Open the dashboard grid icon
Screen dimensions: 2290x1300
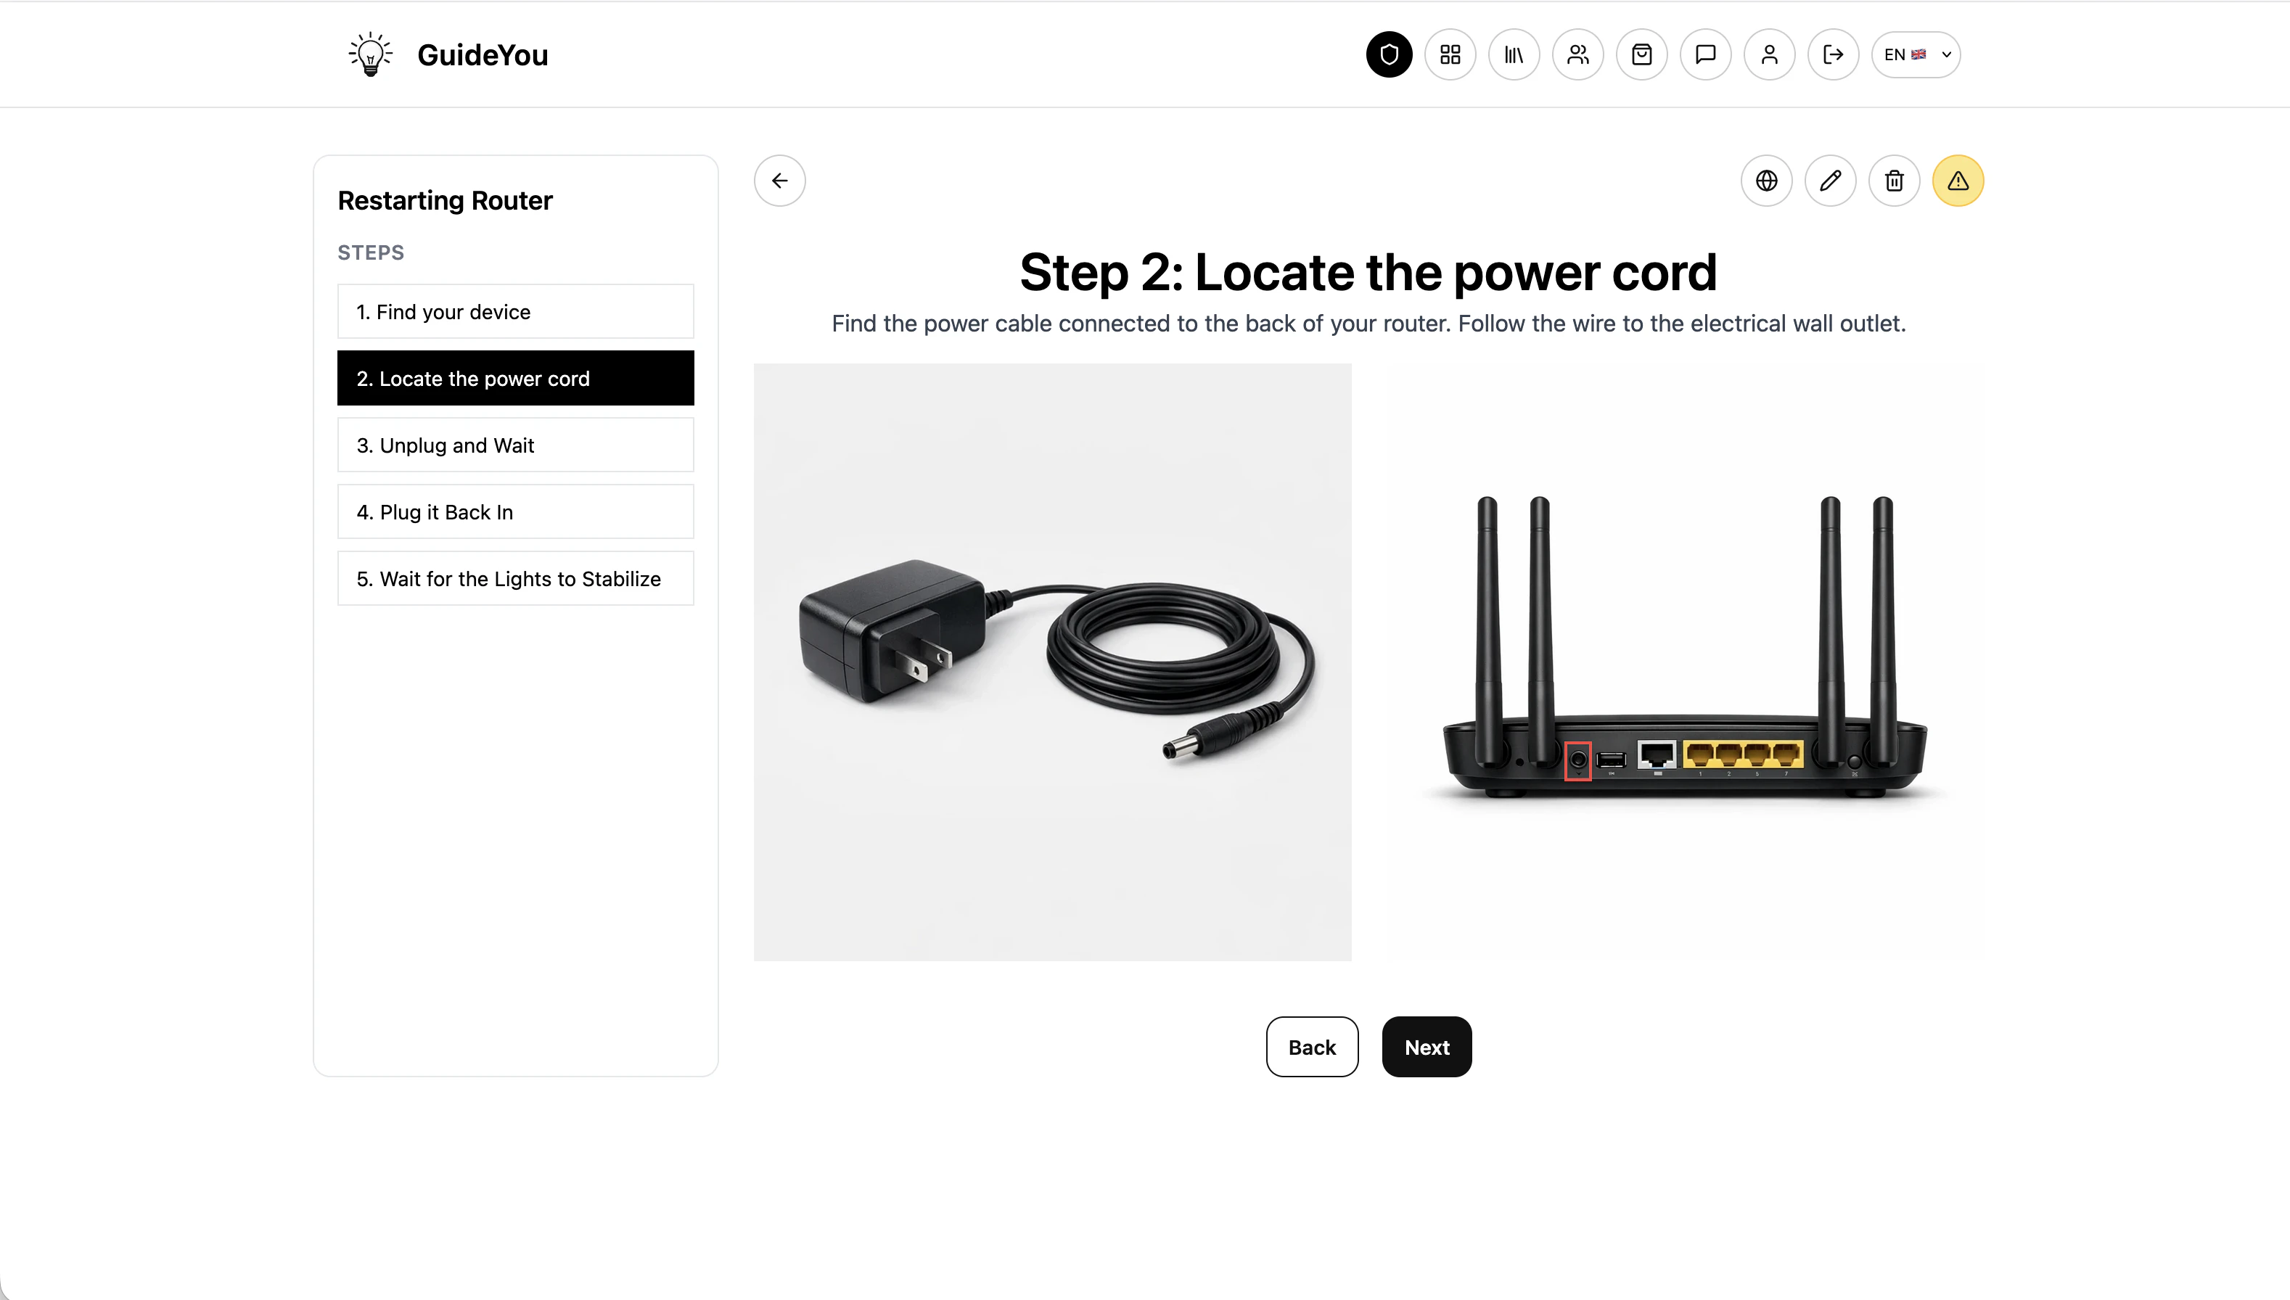(x=1450, y=54)
